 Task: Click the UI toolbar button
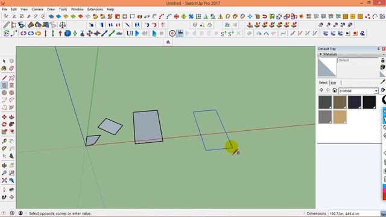click(x=130, y=33)
